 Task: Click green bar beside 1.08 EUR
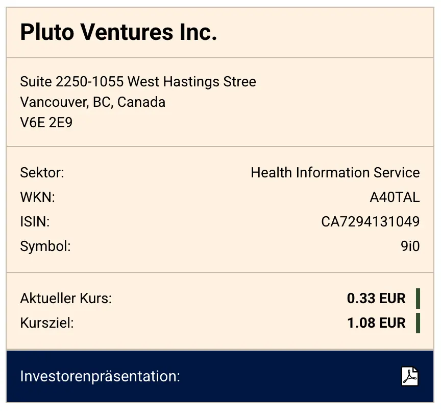point(418,323)
